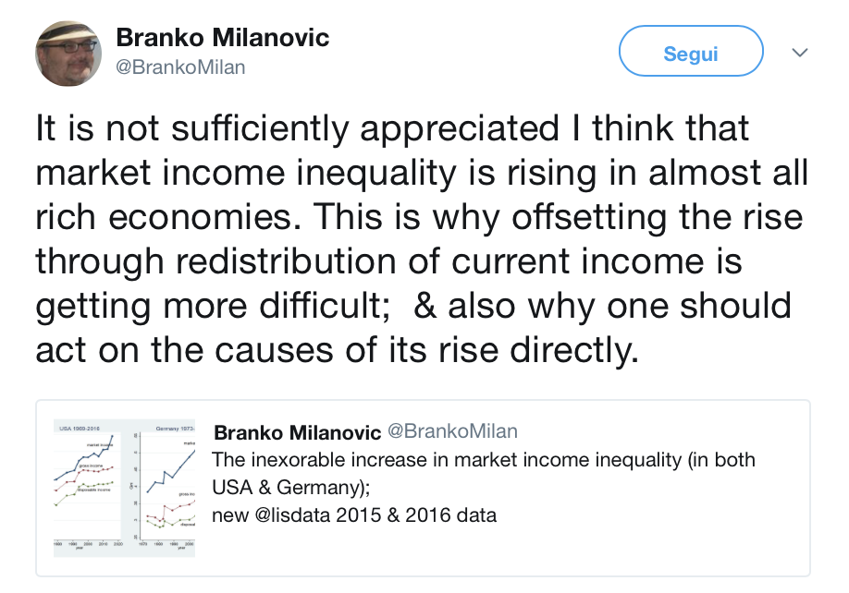Click Branko Milanovic's profile avatar

click(x=68, y=53)
